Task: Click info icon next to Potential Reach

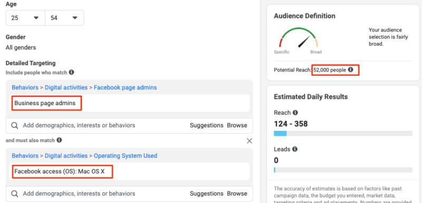Action: point(350,70)
